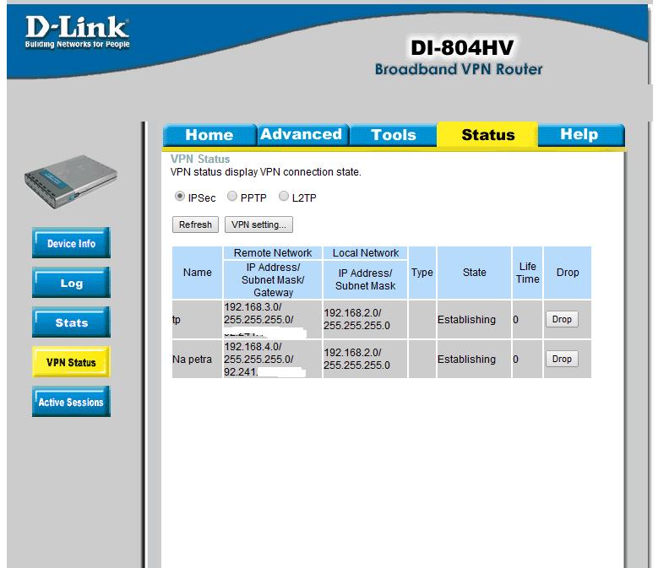The height and width of the screenshot is (568, 669).
Task: Click Broadband VPN Router subtitle
Action: [x=459, y=69]
